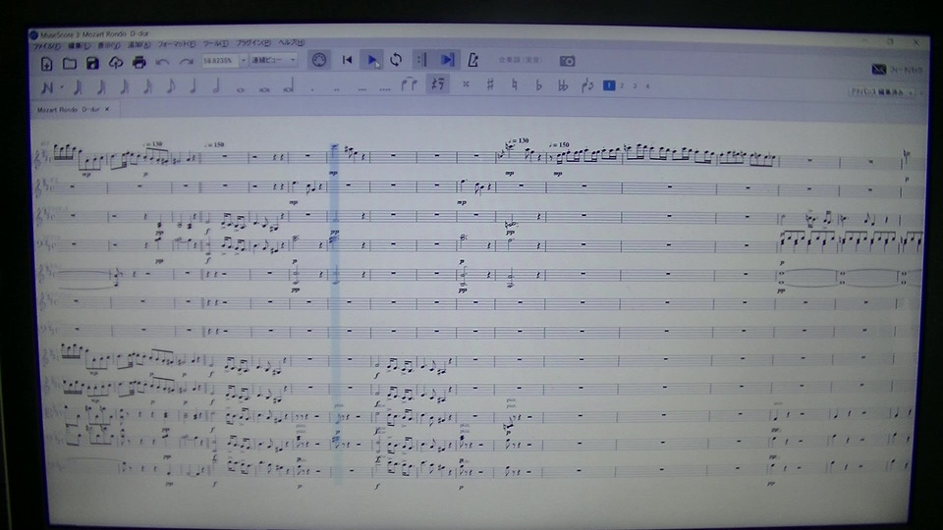
Task: Select the 64th note duration
Action: [x=101, y=87]
